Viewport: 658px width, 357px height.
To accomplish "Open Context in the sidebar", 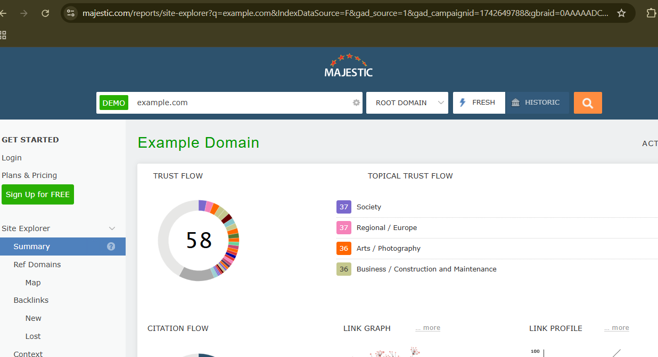I will [28, 353].
